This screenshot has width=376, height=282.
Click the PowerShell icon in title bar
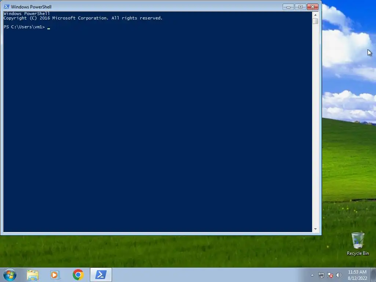(7, 7)
